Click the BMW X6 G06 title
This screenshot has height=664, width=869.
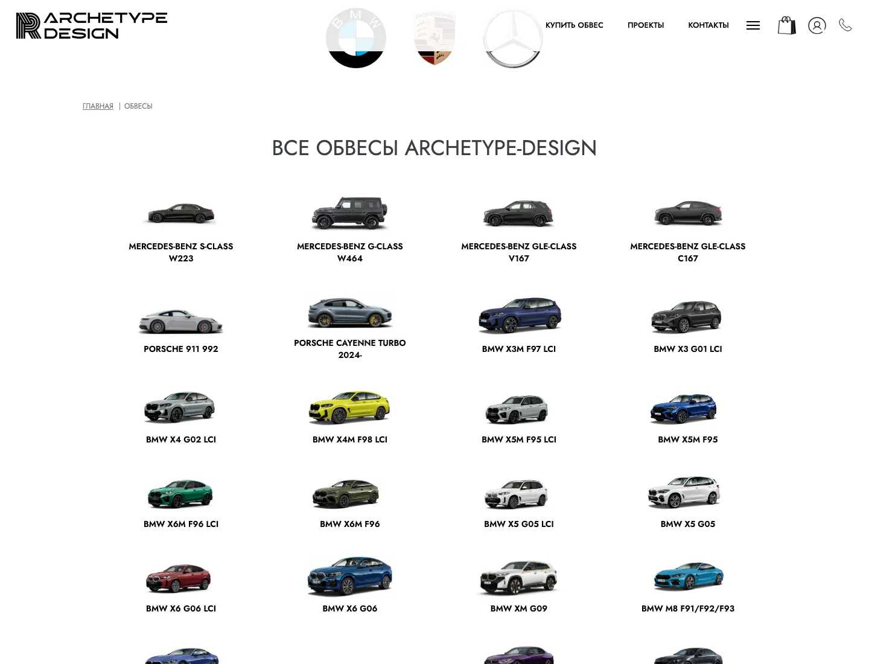pos(350,608)
